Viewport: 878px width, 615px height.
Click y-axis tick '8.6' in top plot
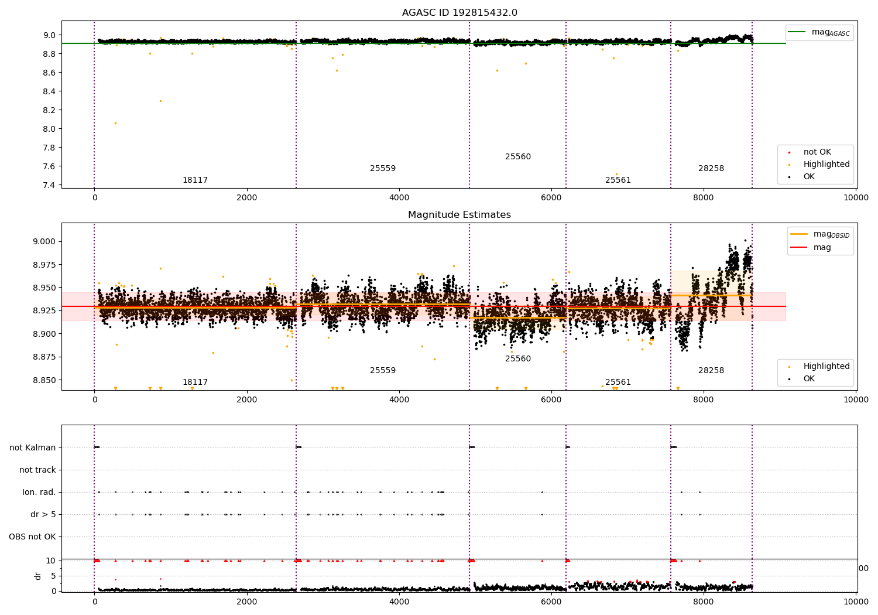49,73
